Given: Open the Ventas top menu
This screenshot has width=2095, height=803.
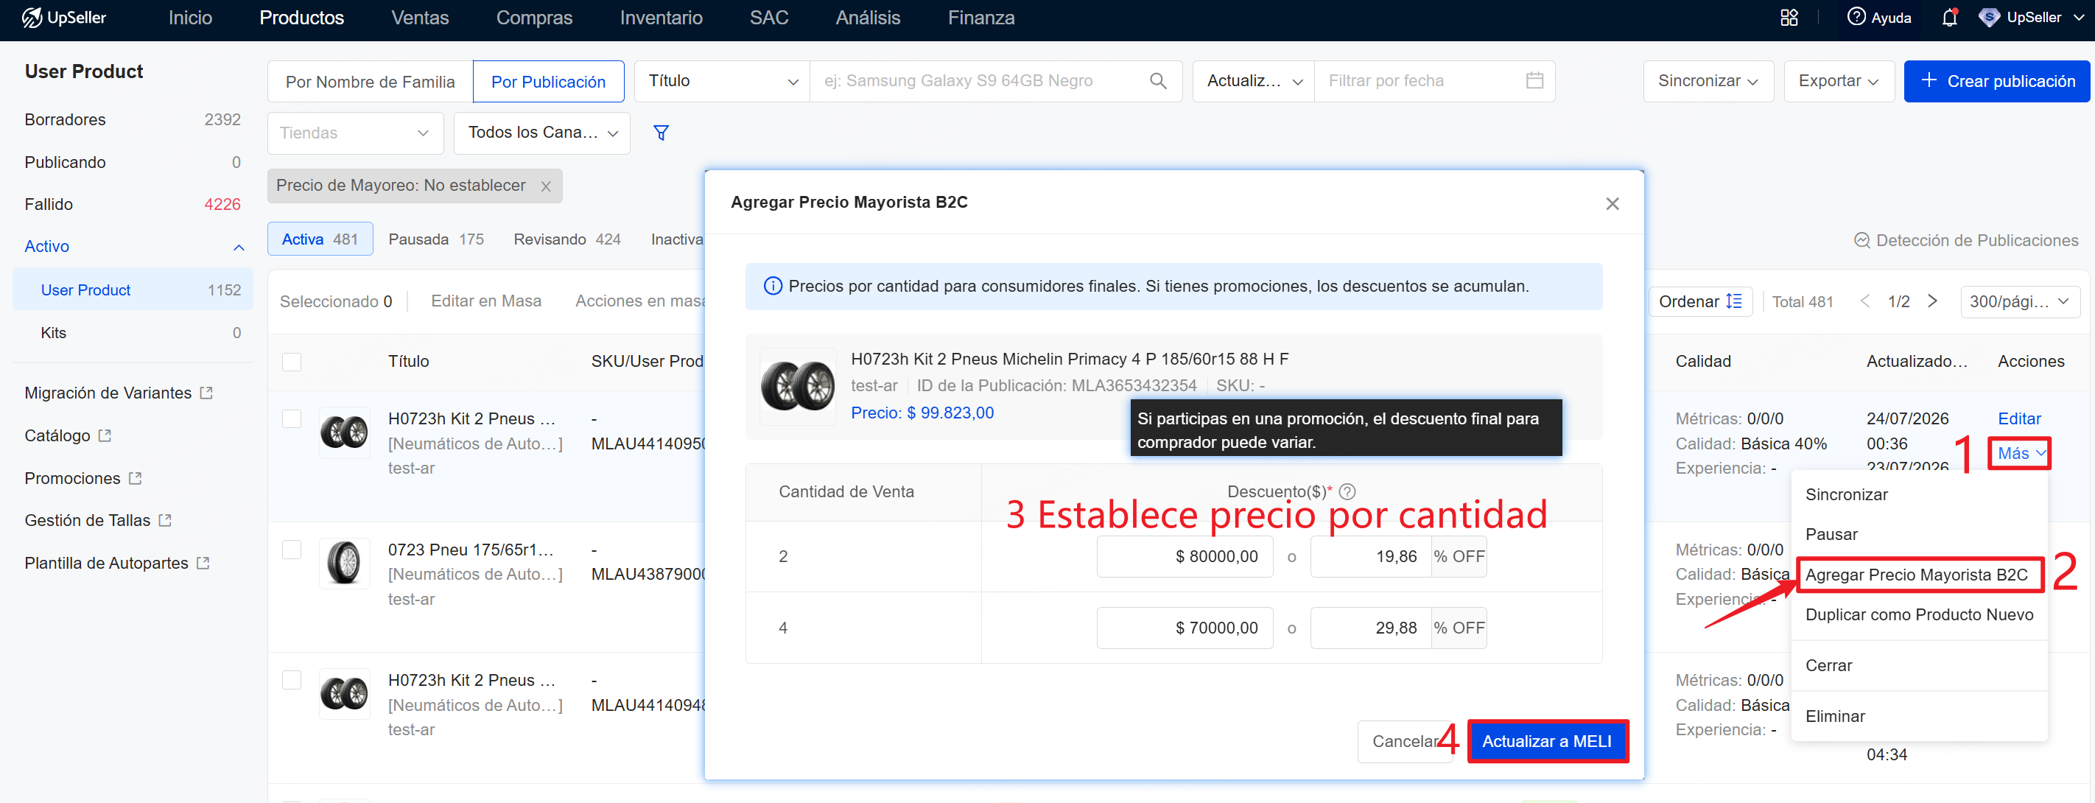Looking at the screenshot, I should pyautogui.click(x=420, y=17).
